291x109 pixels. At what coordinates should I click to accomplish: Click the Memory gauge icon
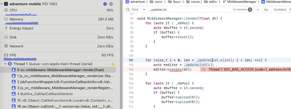6,19
